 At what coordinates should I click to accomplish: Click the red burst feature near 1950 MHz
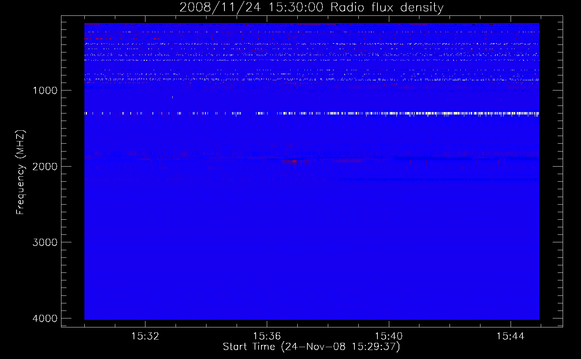pyautogui.click(x=290, y=162)
